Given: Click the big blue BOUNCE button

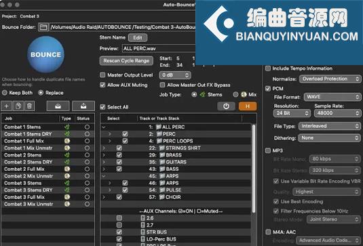Looking at the screenshot, I should click(45, 55).
